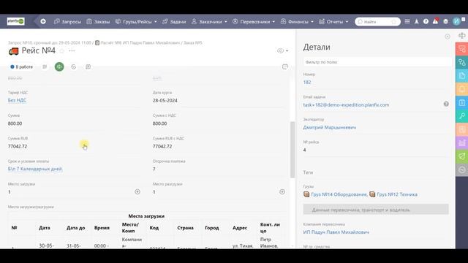468x263 pixels.
Task: Click the green key icon in the right sidebar
Action: pos(461,116)
